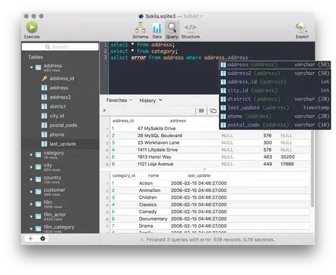Choose district (address) from autocomplete list

tap(275, 99)
